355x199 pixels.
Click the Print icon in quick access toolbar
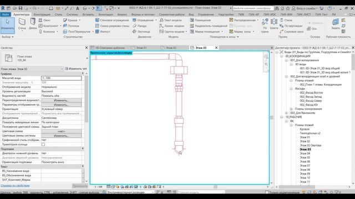(x=51, y=8)
